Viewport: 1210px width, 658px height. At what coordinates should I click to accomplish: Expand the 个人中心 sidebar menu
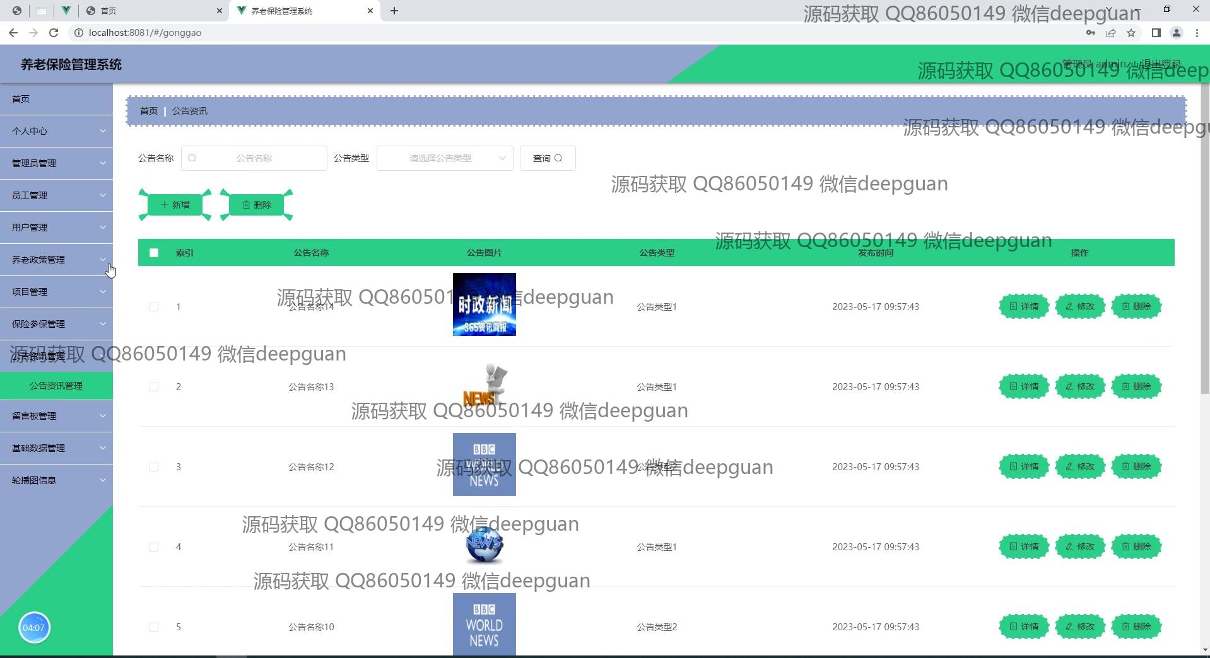(x=56, y=131)
